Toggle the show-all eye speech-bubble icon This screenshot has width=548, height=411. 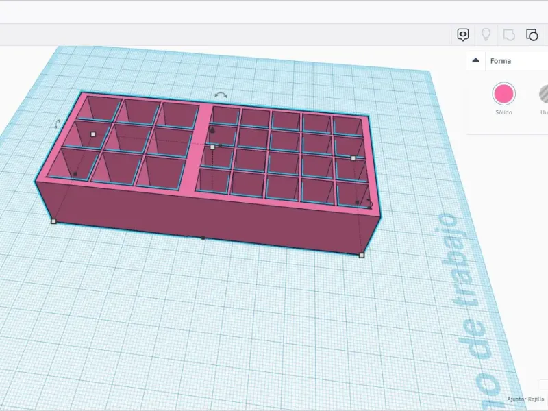[463, 35]
